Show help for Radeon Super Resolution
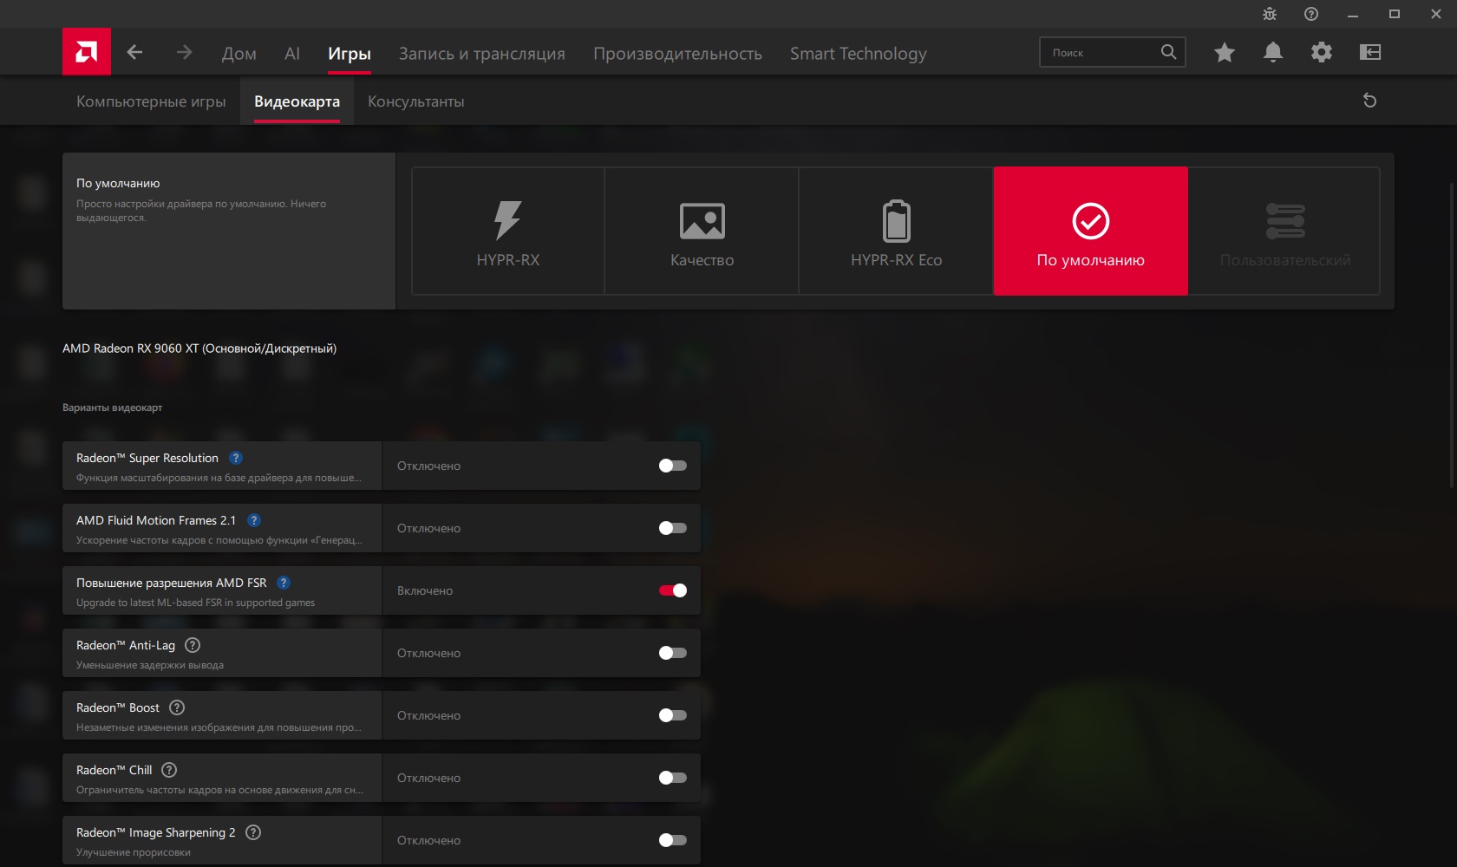Viewport: 1457px width, 867px height. [x=236, y=458]
